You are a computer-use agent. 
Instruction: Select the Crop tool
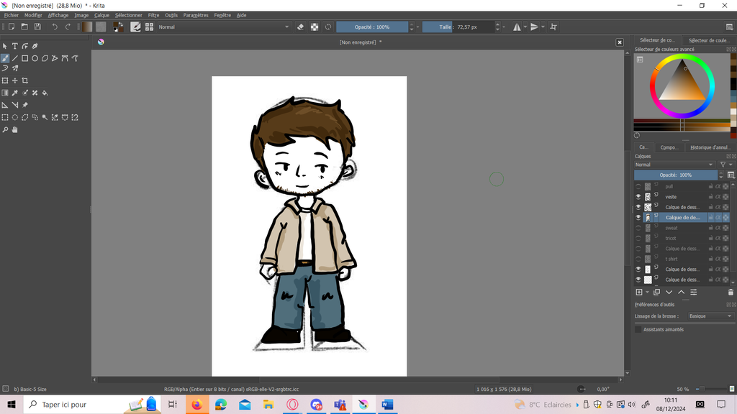point(25,80)
